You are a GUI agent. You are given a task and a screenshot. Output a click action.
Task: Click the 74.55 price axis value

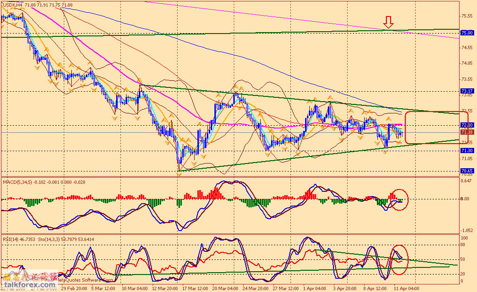pos(467,48)
